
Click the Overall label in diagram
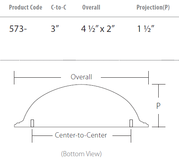pyautogui.click(x=81, y=77)
